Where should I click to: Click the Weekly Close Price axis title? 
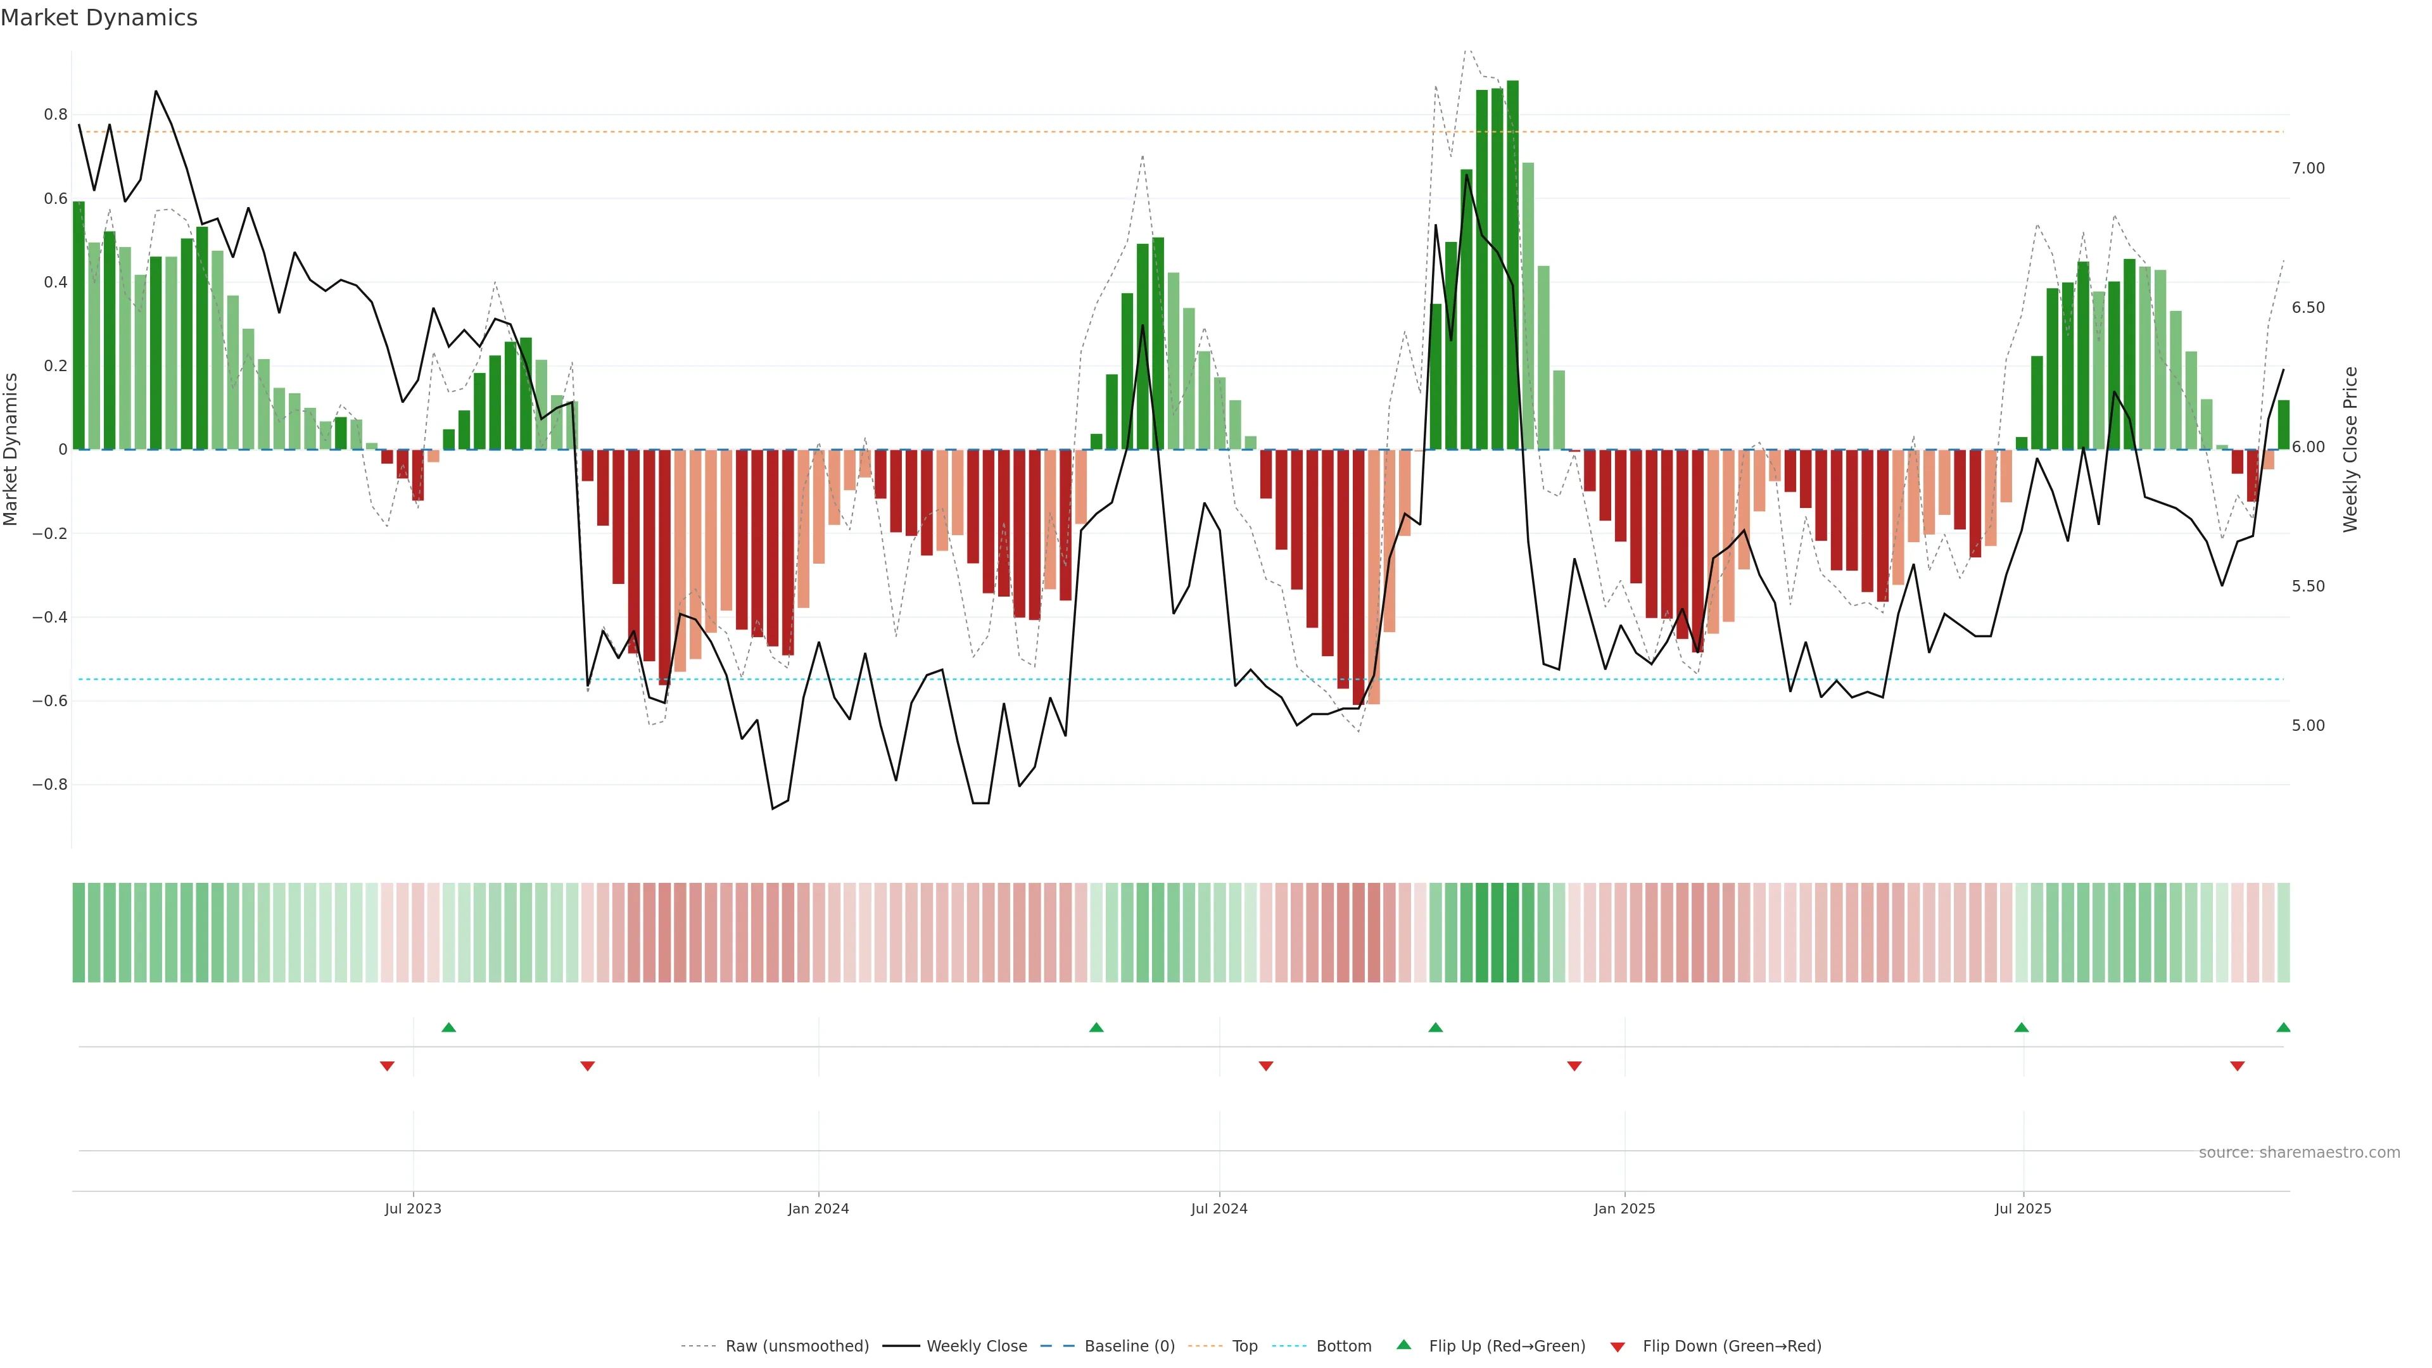click(2350, 450)
